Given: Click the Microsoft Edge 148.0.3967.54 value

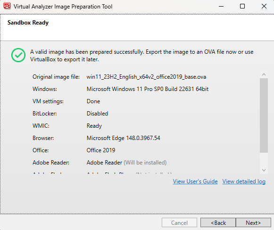Looking at the screenshot, I should (124, 138).
